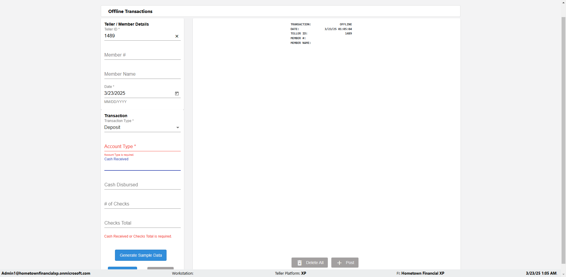The image size is (566, 277).
Task: Click into the Member # field
Action: (142, 55)
